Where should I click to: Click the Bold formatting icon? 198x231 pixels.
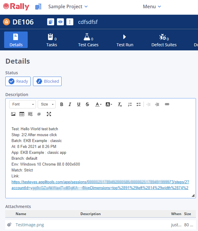(x=62, y=104)
